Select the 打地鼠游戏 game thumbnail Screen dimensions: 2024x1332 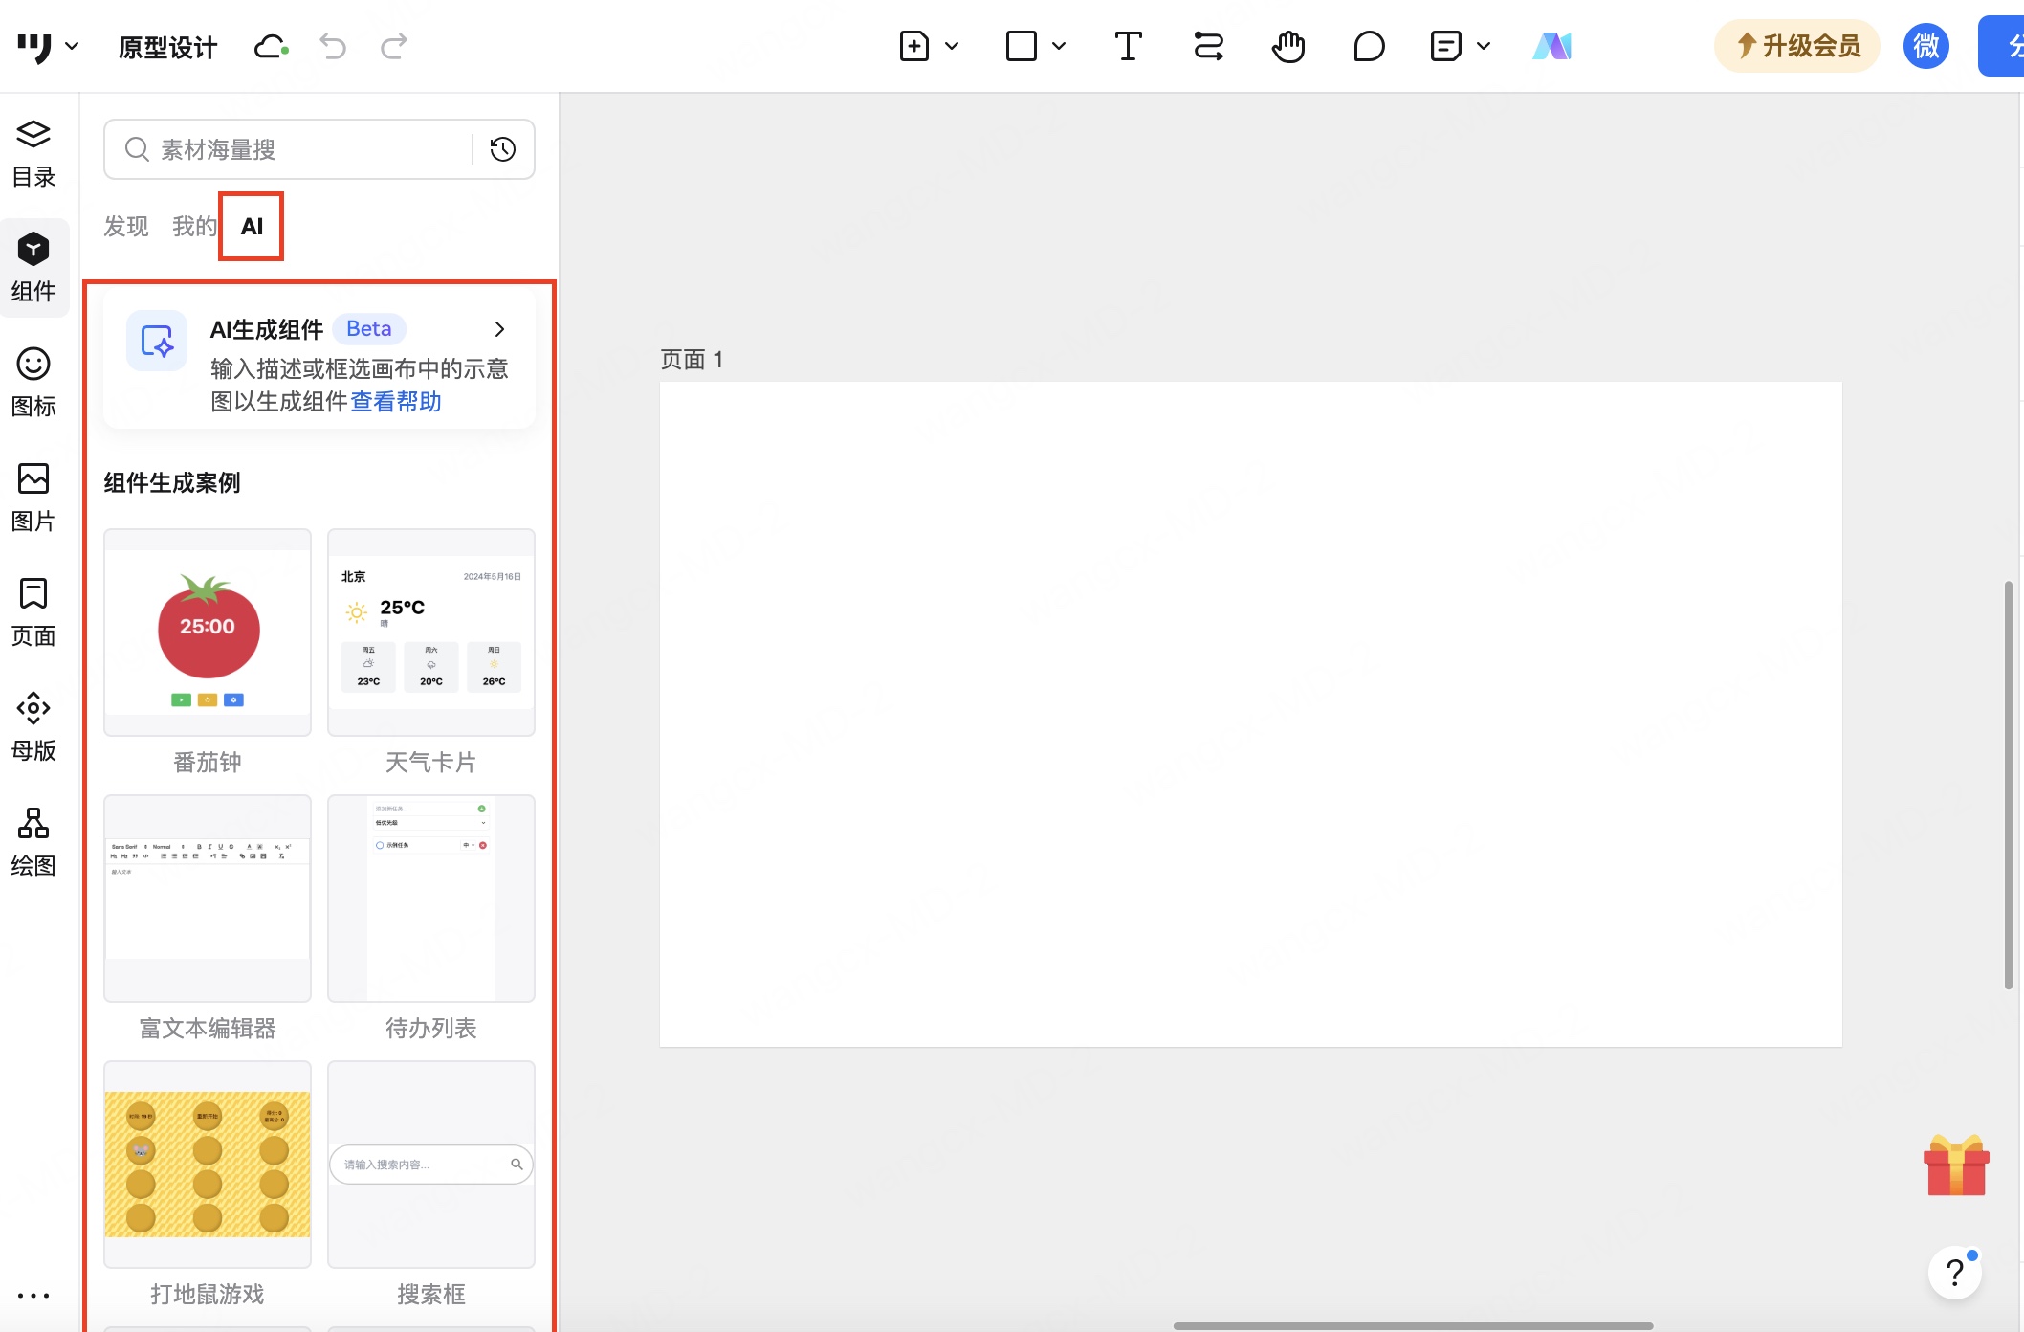[208, 1164]
